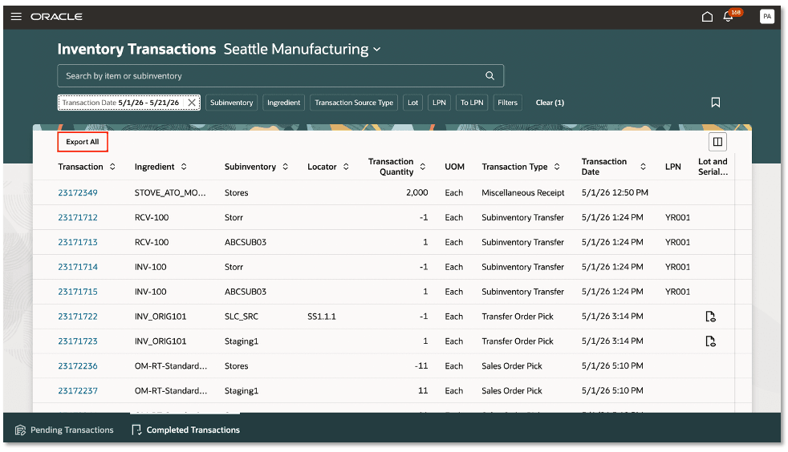Image resolution: width=788 pixels, height=452 pixels.
Task: Expand the Seattle Manufacturing organization dropdown
Action: pos(377,49)
